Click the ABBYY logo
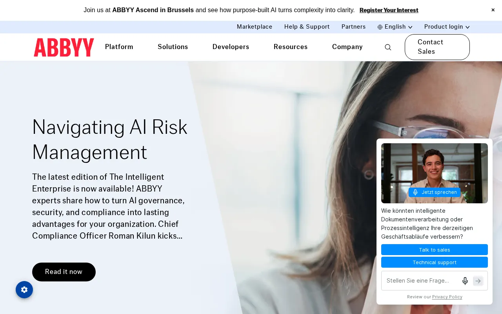Screen dimensions: 502x314 coord(64,47)
